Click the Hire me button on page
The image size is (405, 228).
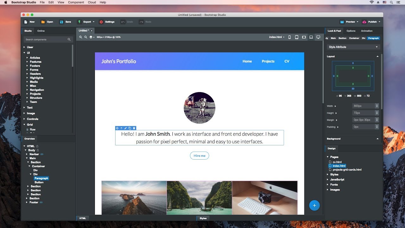[x=199, y=155]
